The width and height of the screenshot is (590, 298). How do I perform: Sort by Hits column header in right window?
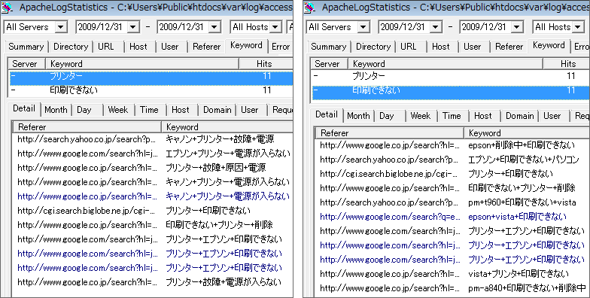pos(566,64)
